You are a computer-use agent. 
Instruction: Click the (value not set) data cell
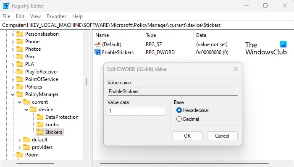click(x=212, y=44)
